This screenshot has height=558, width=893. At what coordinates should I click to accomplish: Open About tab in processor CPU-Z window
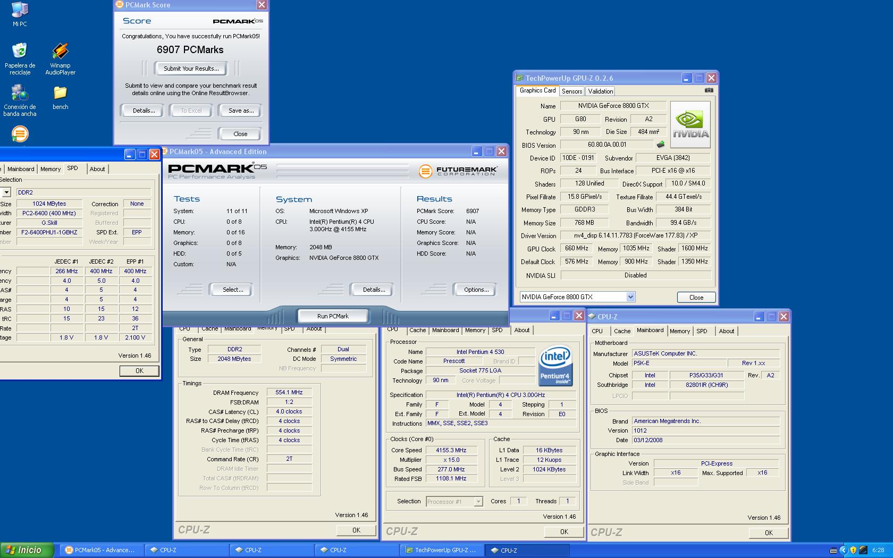(522, 330)
